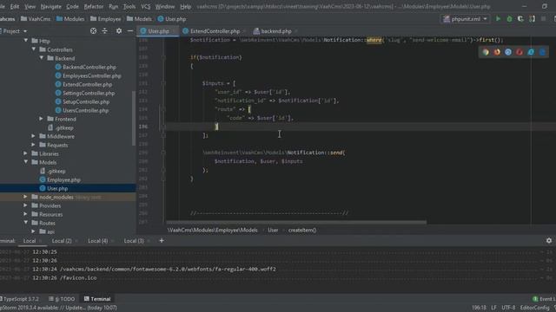Open the Refactor menu
The height and width of the screenshot is (312, 556).
(x=94, y=6)
